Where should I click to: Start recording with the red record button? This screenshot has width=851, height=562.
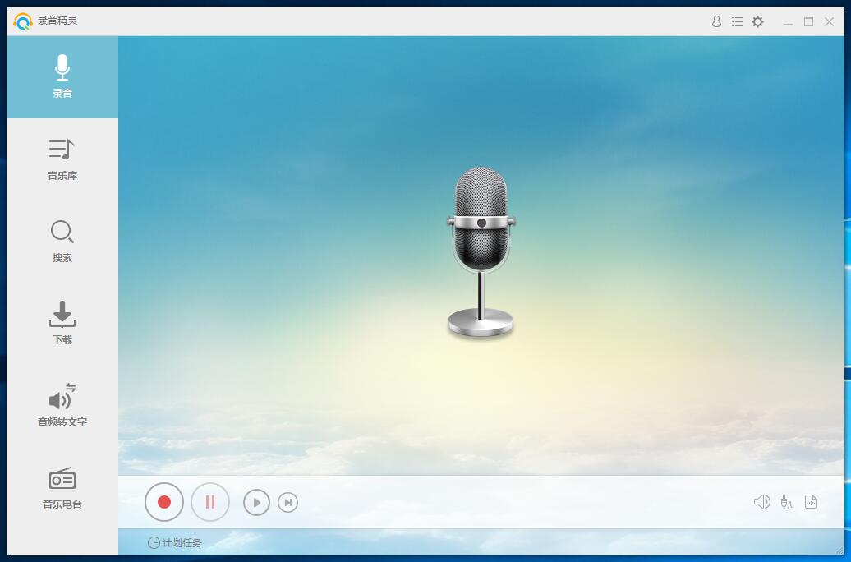click(x=164, y=502)
